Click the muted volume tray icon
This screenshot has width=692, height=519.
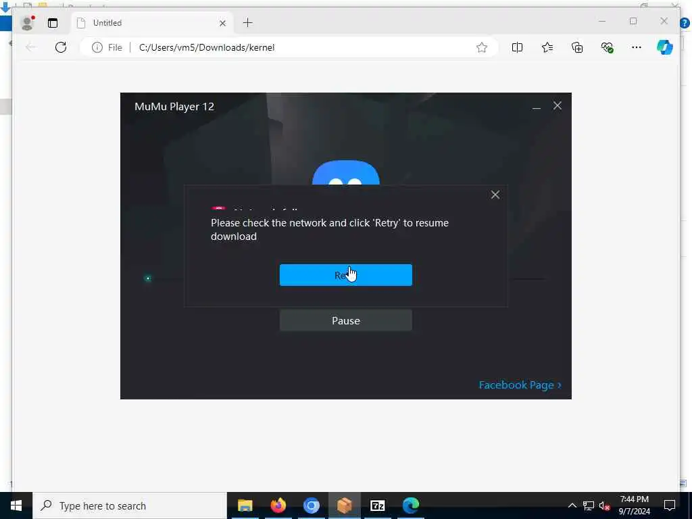tap(604, 505)
